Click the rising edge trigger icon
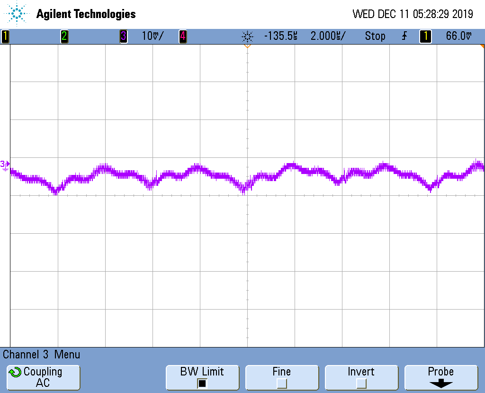The image size is (485, 393). click(x=404, y=36)
